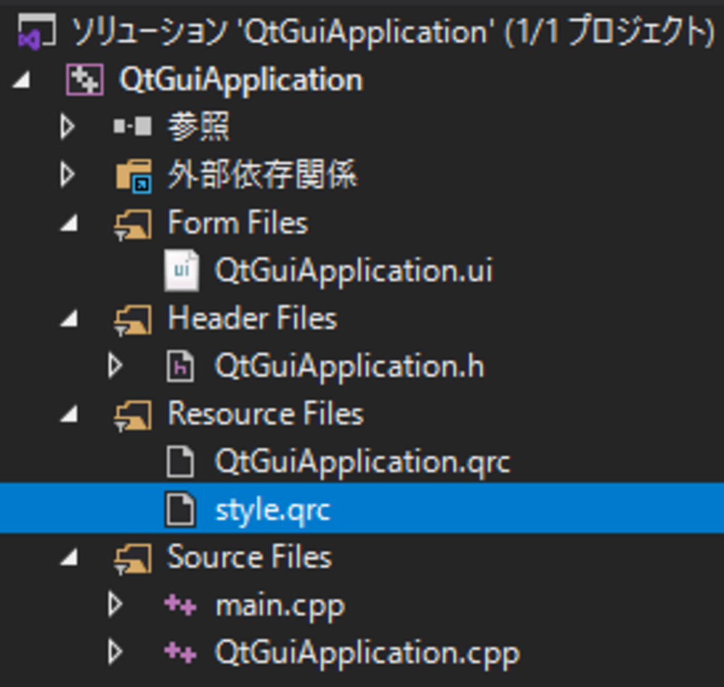The width and height of the screenshot is (724, 687).
Task: Select the Source Files filter label
Action: (250, 557)
